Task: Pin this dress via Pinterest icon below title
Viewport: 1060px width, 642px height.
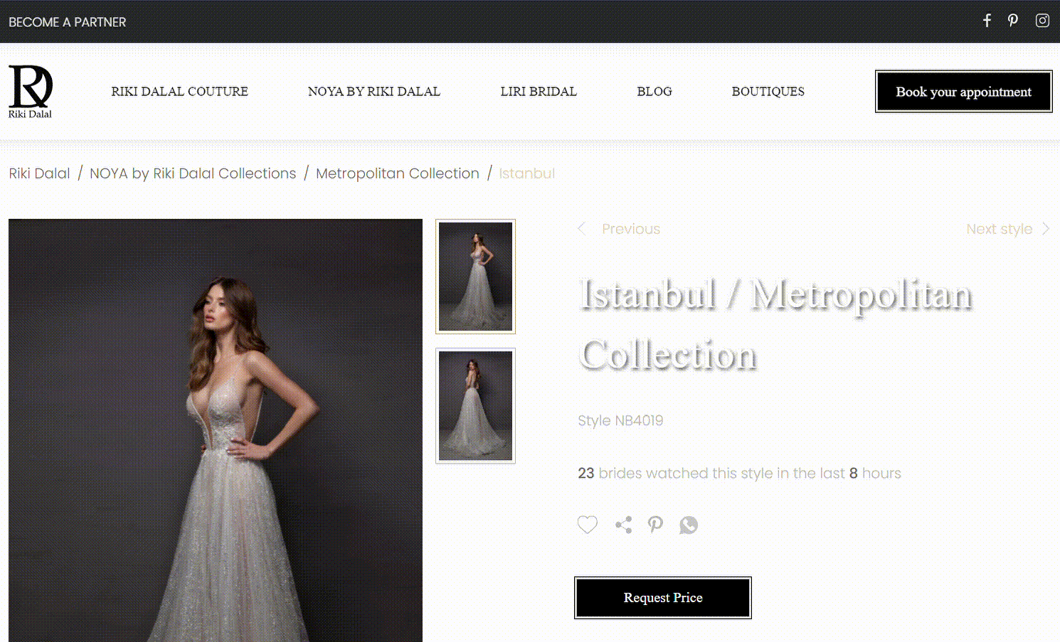Action: (655, 525)
